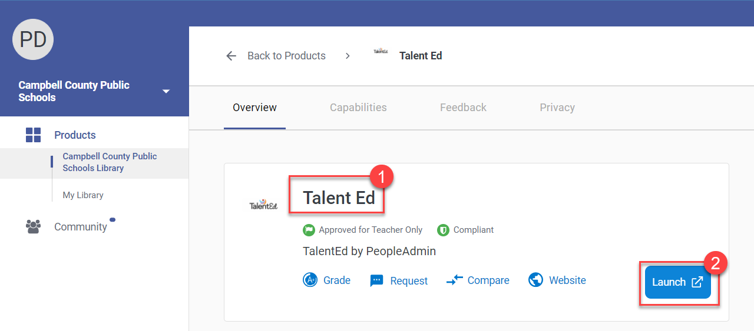Click the Compliant status label
754x331 pixels.
pos(474,230)
